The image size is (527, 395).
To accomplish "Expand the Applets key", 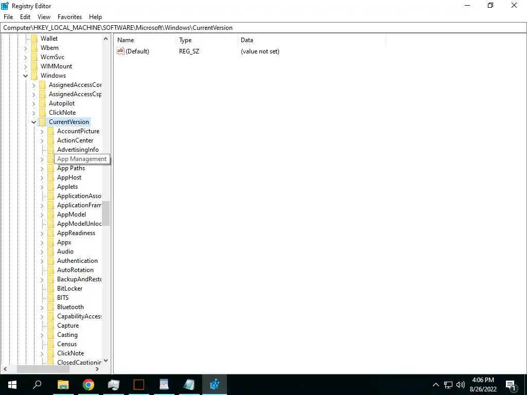I will (42, 187).
